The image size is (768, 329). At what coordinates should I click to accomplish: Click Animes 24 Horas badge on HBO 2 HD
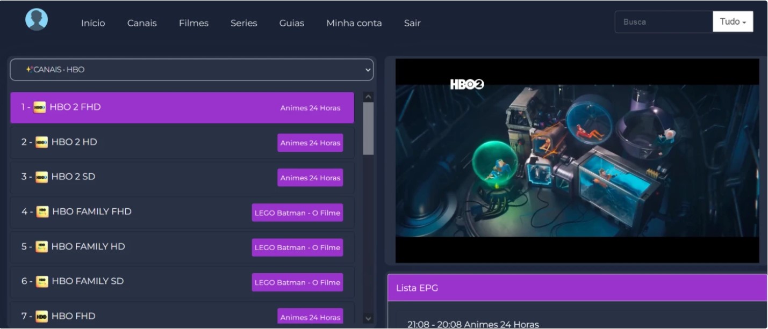310,143
